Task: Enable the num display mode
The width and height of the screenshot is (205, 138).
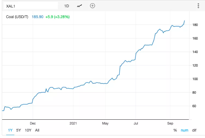Action: tap(184, 130)
